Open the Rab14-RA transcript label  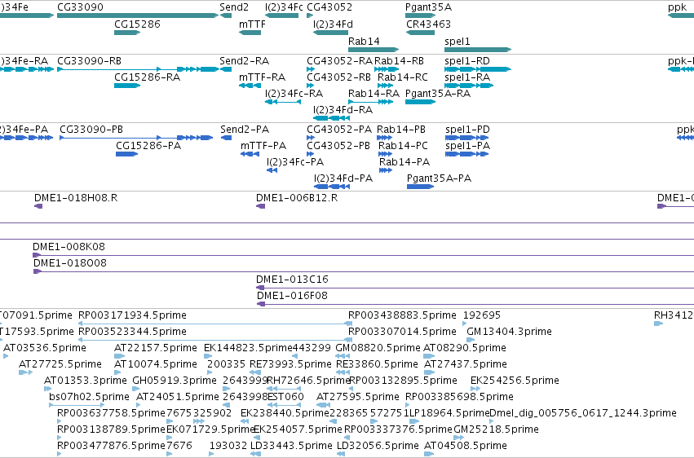click(x=374, y=94)
